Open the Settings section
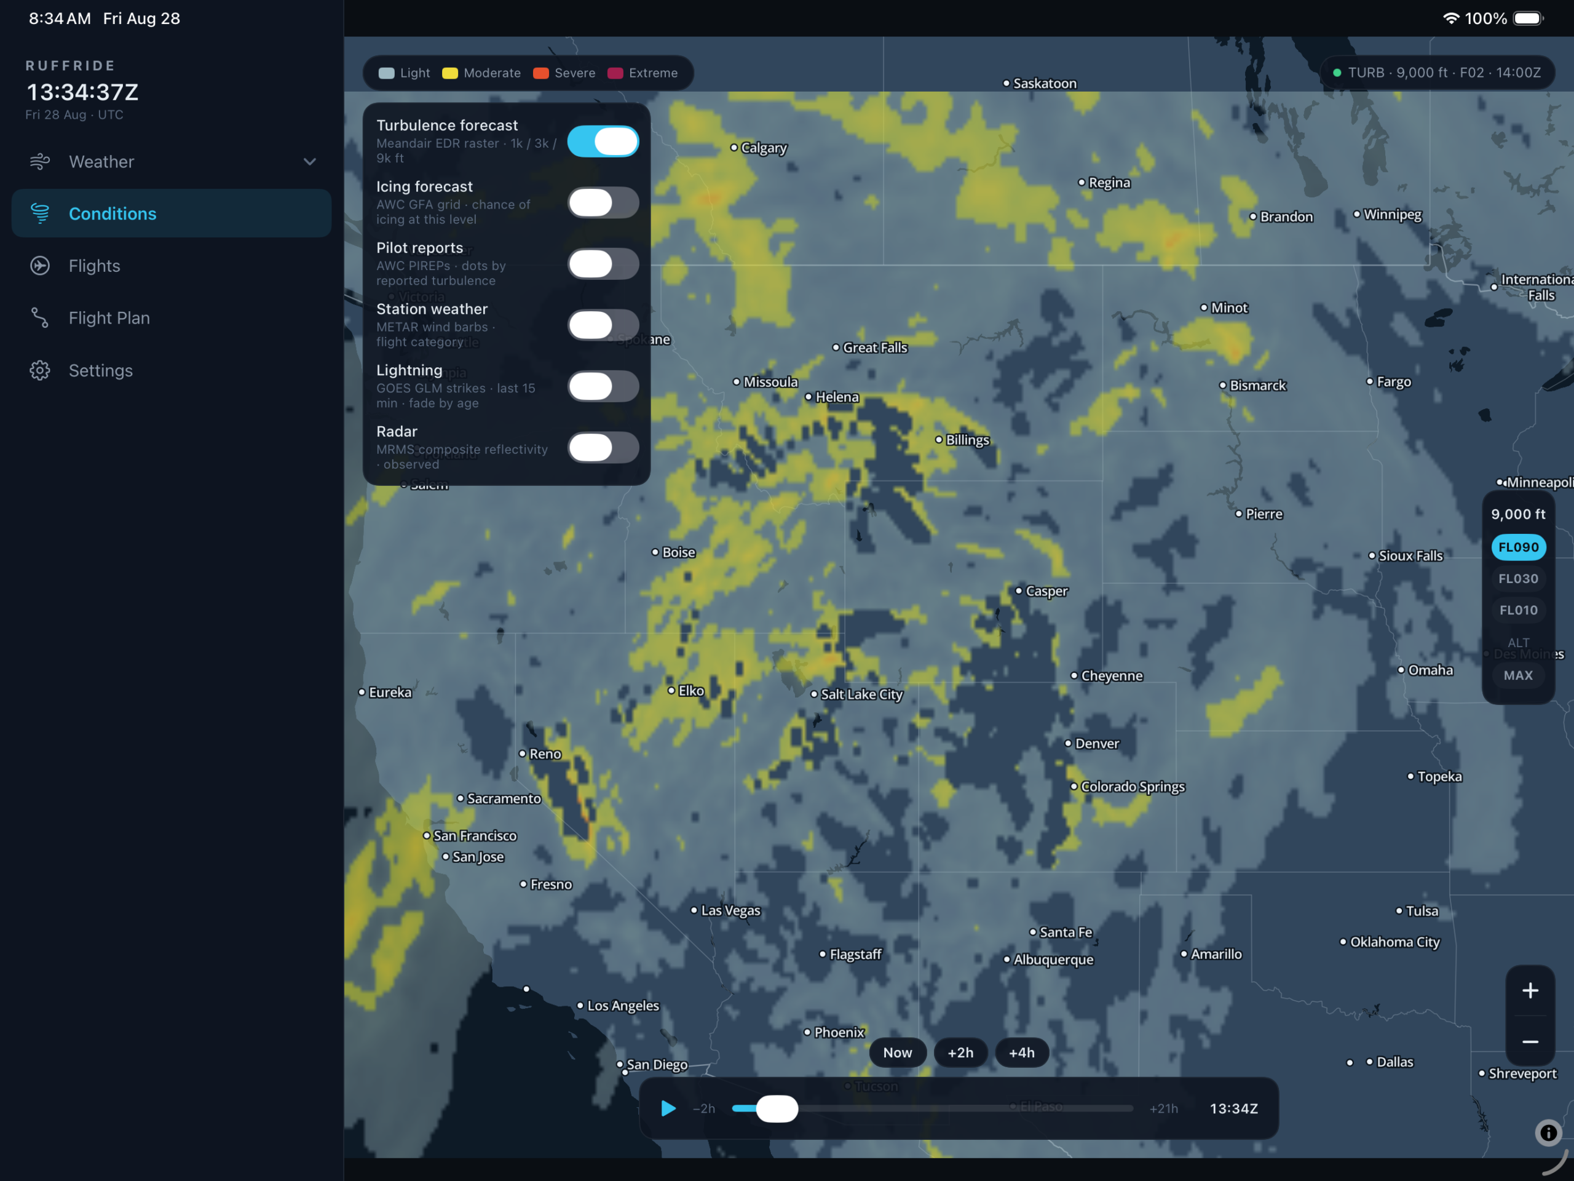This screenshot has height=1181, width=1574. coord(172,370)
